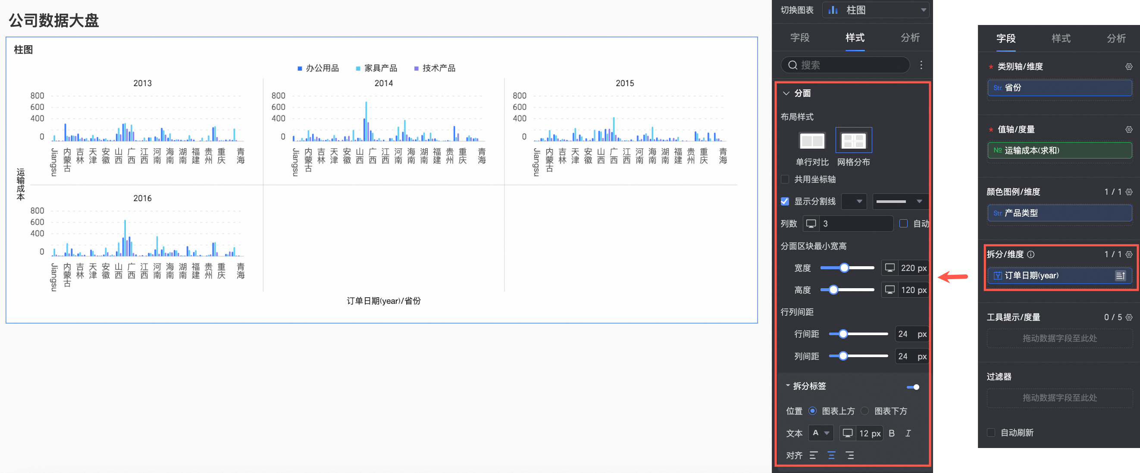This screenshot has height=473, width=1140.
Task: Click the 宽度 slider handle
Action: 844,268
